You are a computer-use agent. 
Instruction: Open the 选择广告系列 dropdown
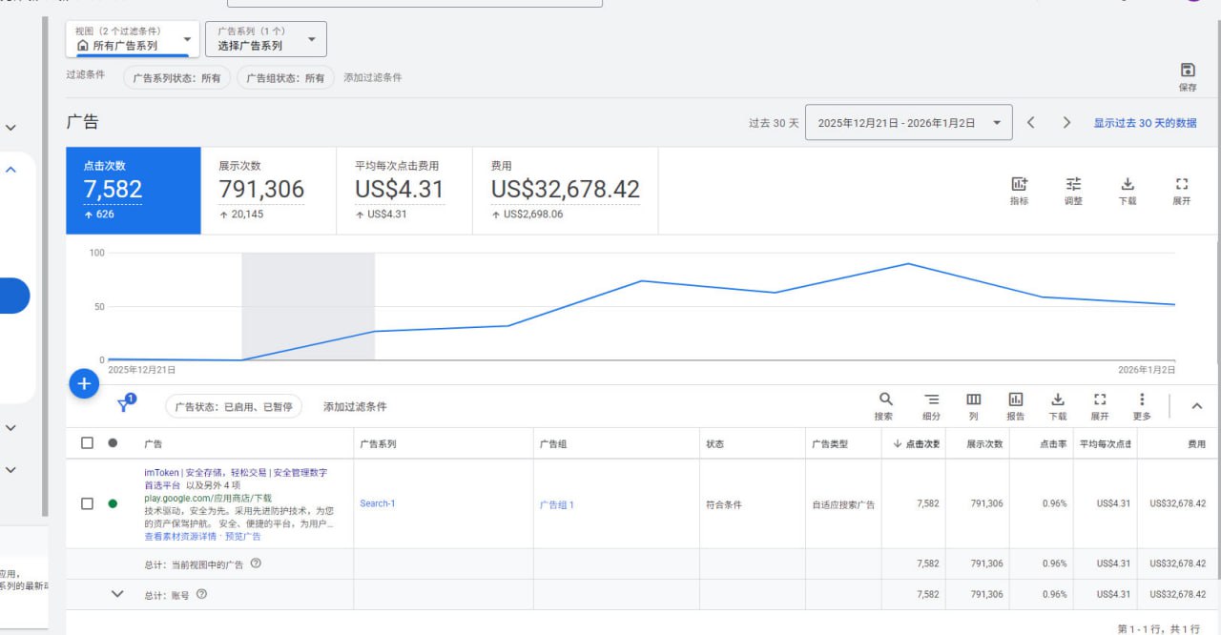pos(266,39)
